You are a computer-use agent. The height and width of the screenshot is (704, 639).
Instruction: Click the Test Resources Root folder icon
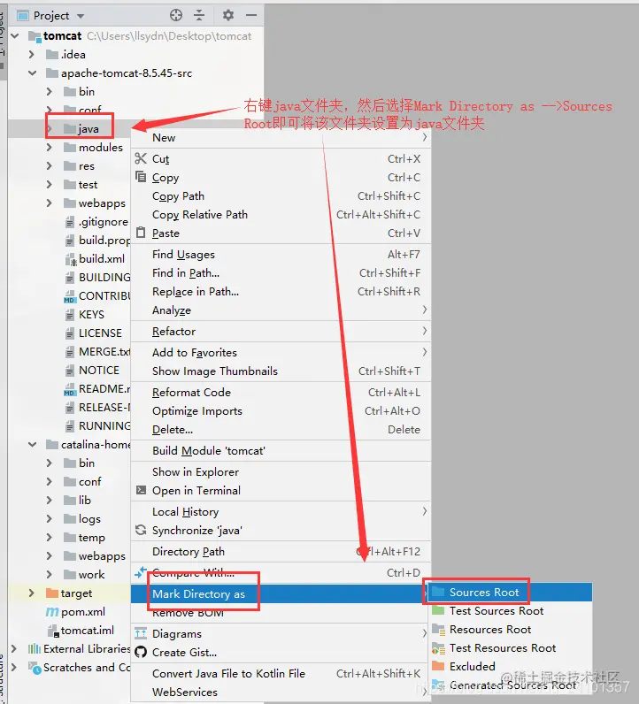point(438,648)
